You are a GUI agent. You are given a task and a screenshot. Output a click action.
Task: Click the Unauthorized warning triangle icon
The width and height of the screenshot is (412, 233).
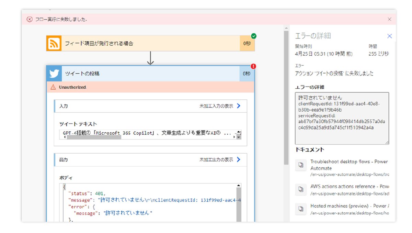(x=53, y=87)
